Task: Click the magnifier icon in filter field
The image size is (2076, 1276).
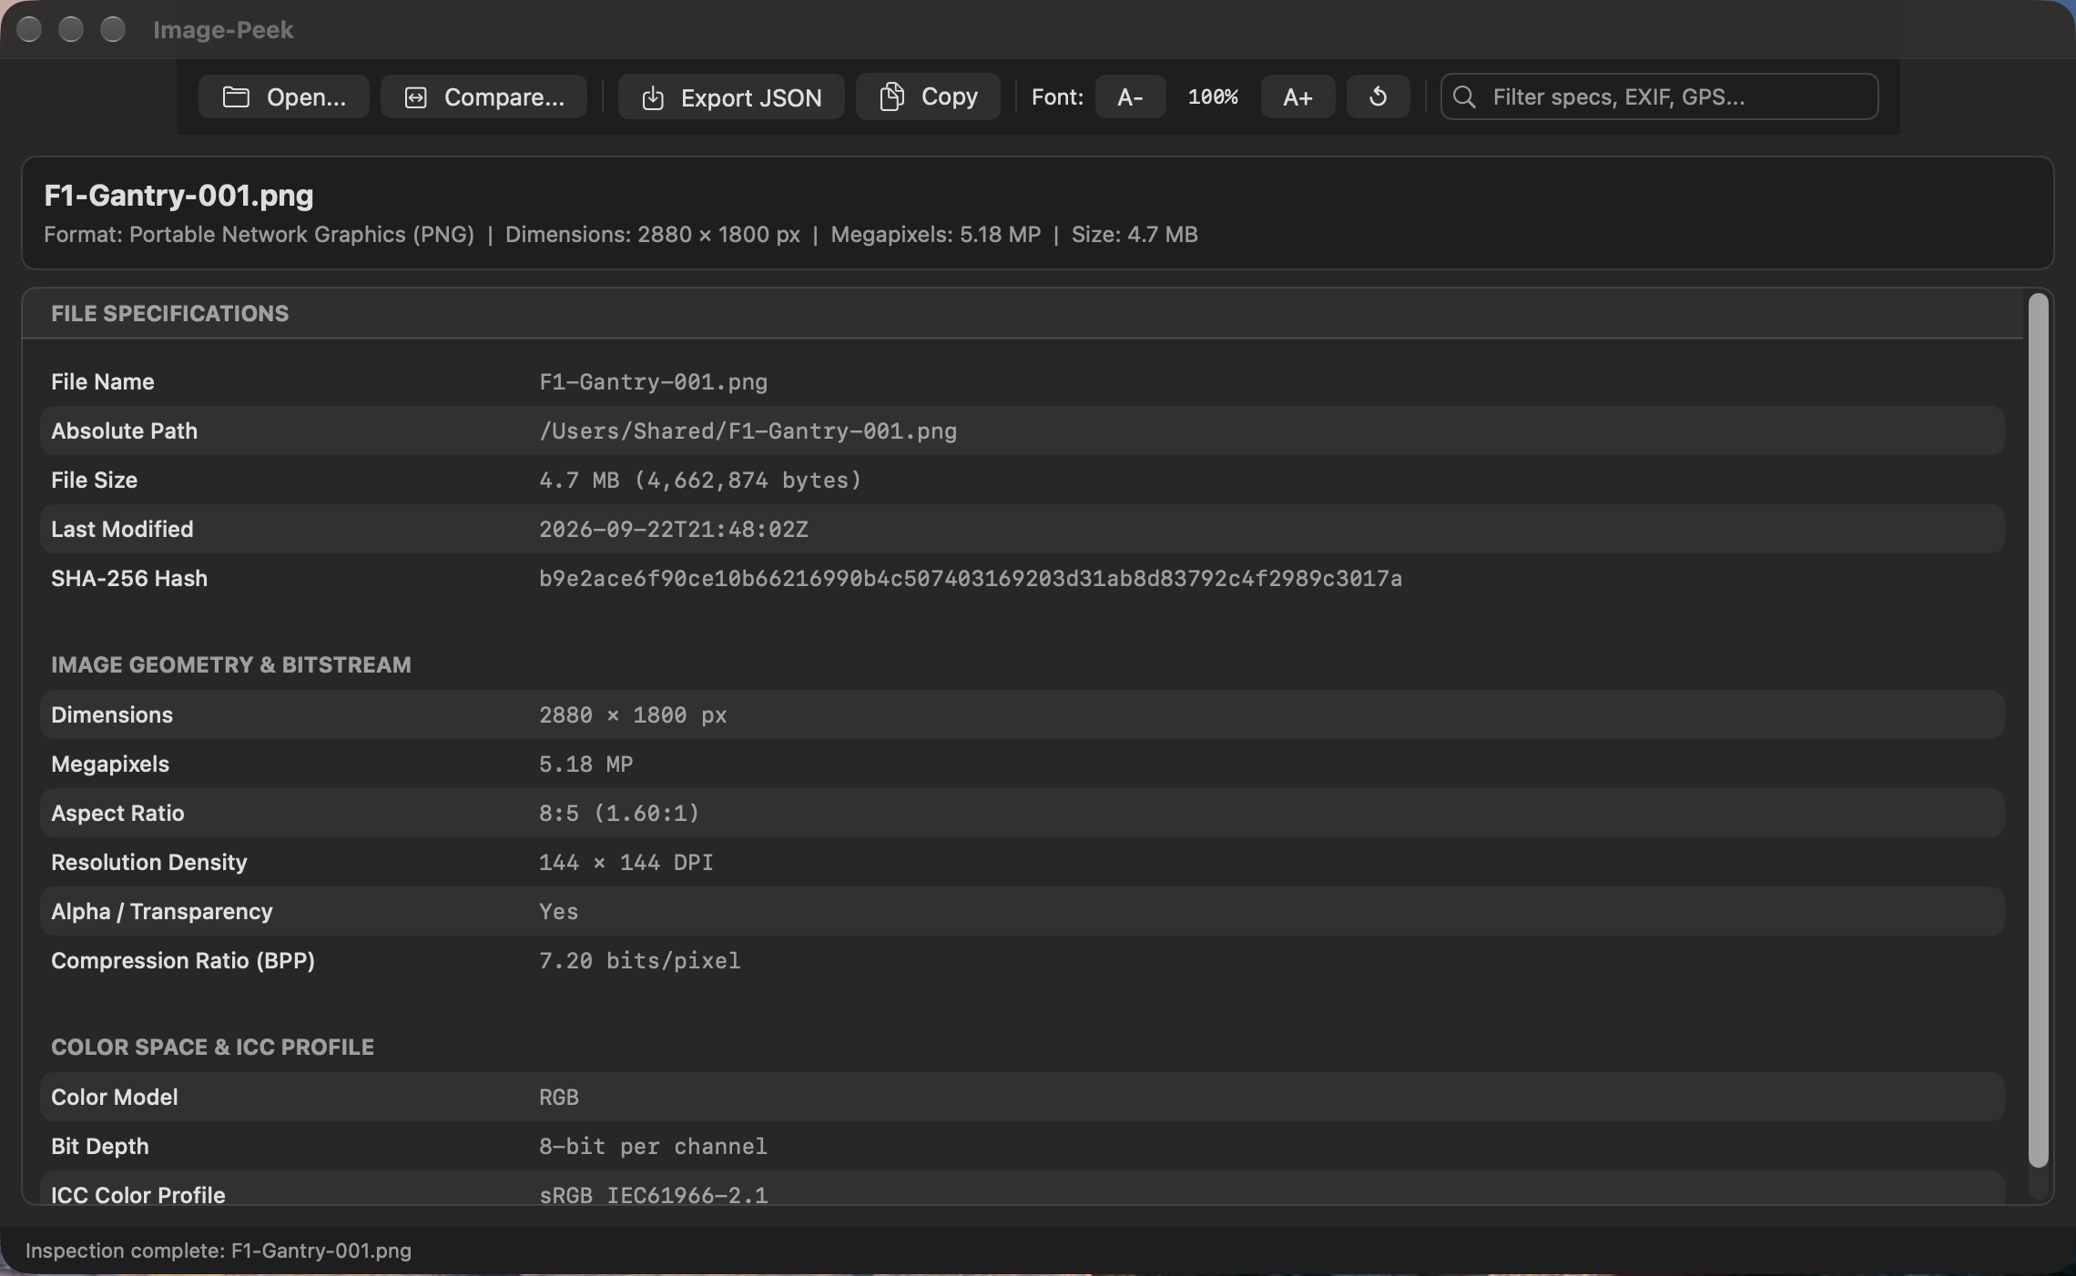Action: [x=1464, y=96]
